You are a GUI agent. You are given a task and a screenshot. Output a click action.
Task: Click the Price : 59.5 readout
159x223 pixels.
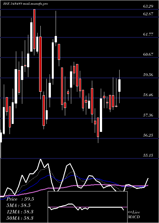20,199
